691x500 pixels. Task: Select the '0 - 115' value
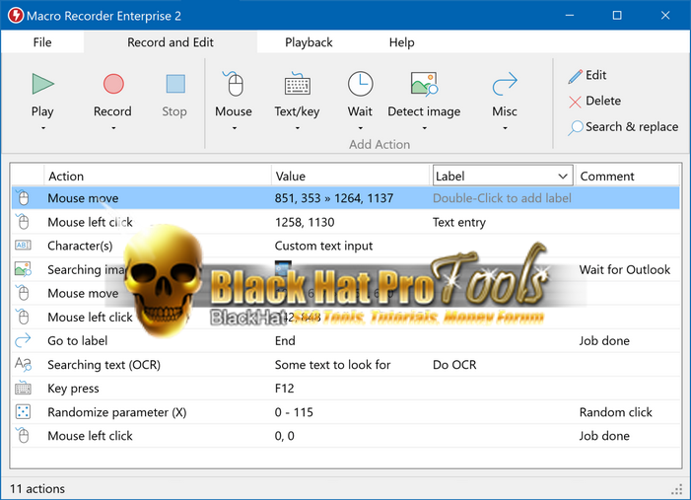coord(294,412)
